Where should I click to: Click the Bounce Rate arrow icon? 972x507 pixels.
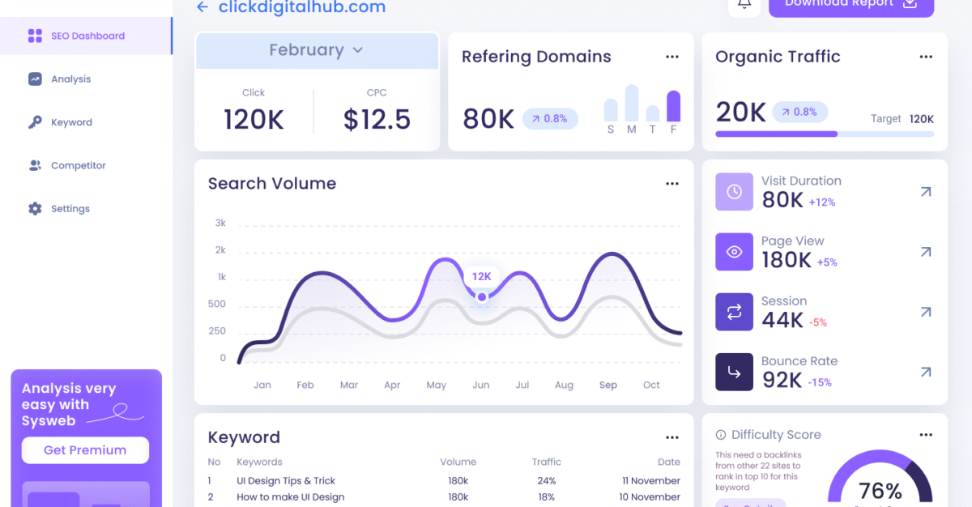coord(734,372)
